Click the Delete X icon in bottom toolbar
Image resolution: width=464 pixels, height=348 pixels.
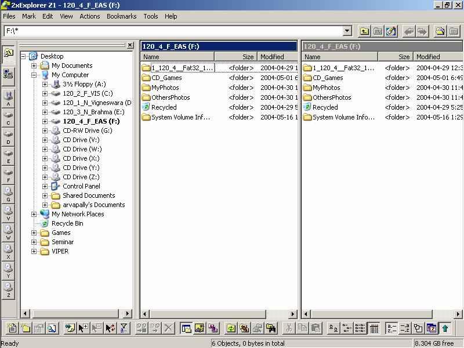coord(169,328)
